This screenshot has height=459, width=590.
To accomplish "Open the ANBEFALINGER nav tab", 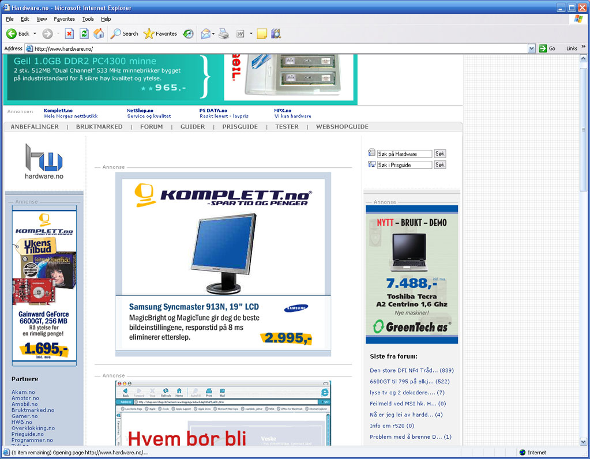I will coord(35,127).
